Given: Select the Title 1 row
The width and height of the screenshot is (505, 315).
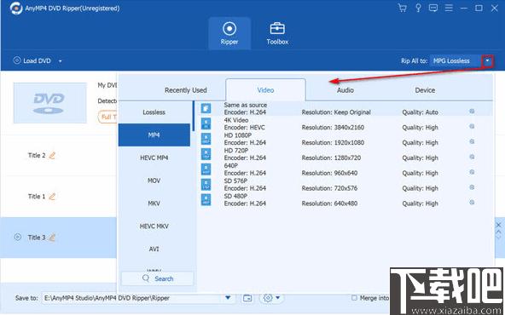Looking at the screenshot, I should (59, 197).
